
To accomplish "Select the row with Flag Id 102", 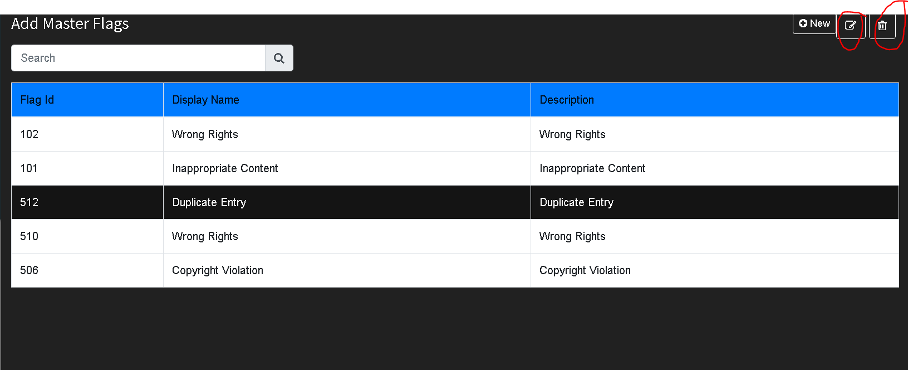I will (x=455, y=134).
